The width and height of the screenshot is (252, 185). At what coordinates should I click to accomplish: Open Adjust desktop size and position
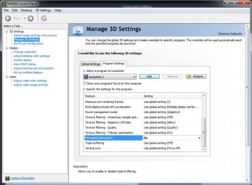pyautogui.click(x=33, y=68)
